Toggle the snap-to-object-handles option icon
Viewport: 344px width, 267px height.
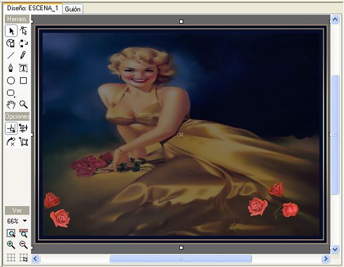(x=23, y=141)
